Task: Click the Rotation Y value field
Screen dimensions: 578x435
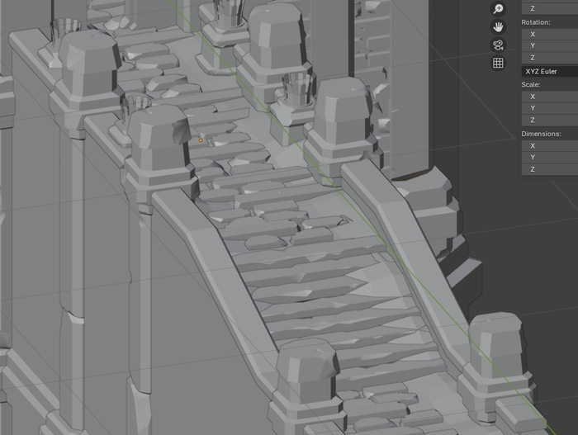Action: (549, 46)
